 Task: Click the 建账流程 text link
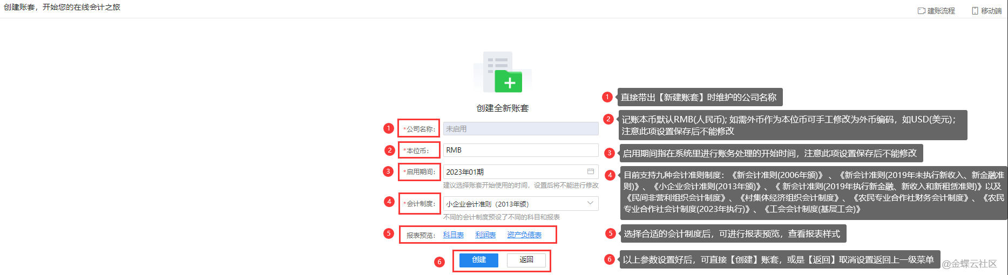(941, 11)
